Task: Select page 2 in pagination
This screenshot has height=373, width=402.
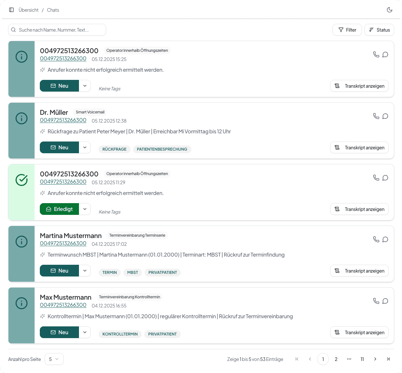Action: pos(336,359)
